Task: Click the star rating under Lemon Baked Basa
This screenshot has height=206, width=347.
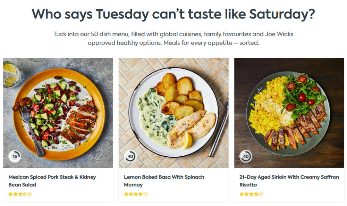Action: click(136, 194)
